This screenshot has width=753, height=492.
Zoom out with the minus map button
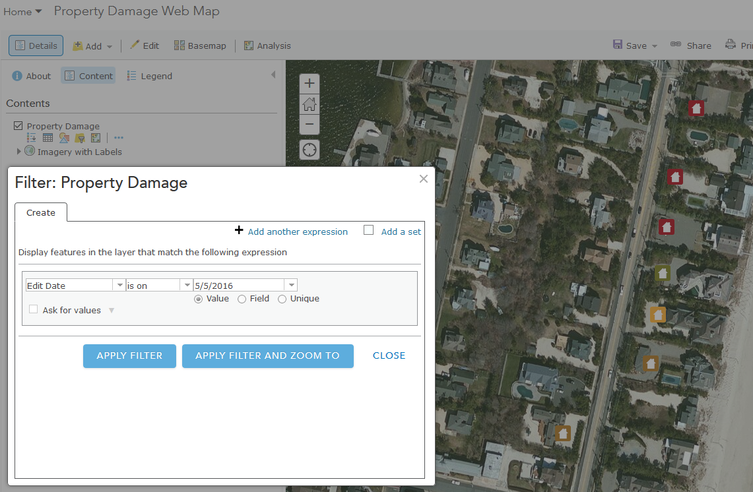pos(310,125)
